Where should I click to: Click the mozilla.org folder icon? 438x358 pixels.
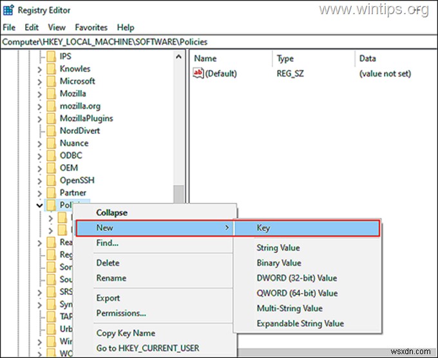point(52,106)
